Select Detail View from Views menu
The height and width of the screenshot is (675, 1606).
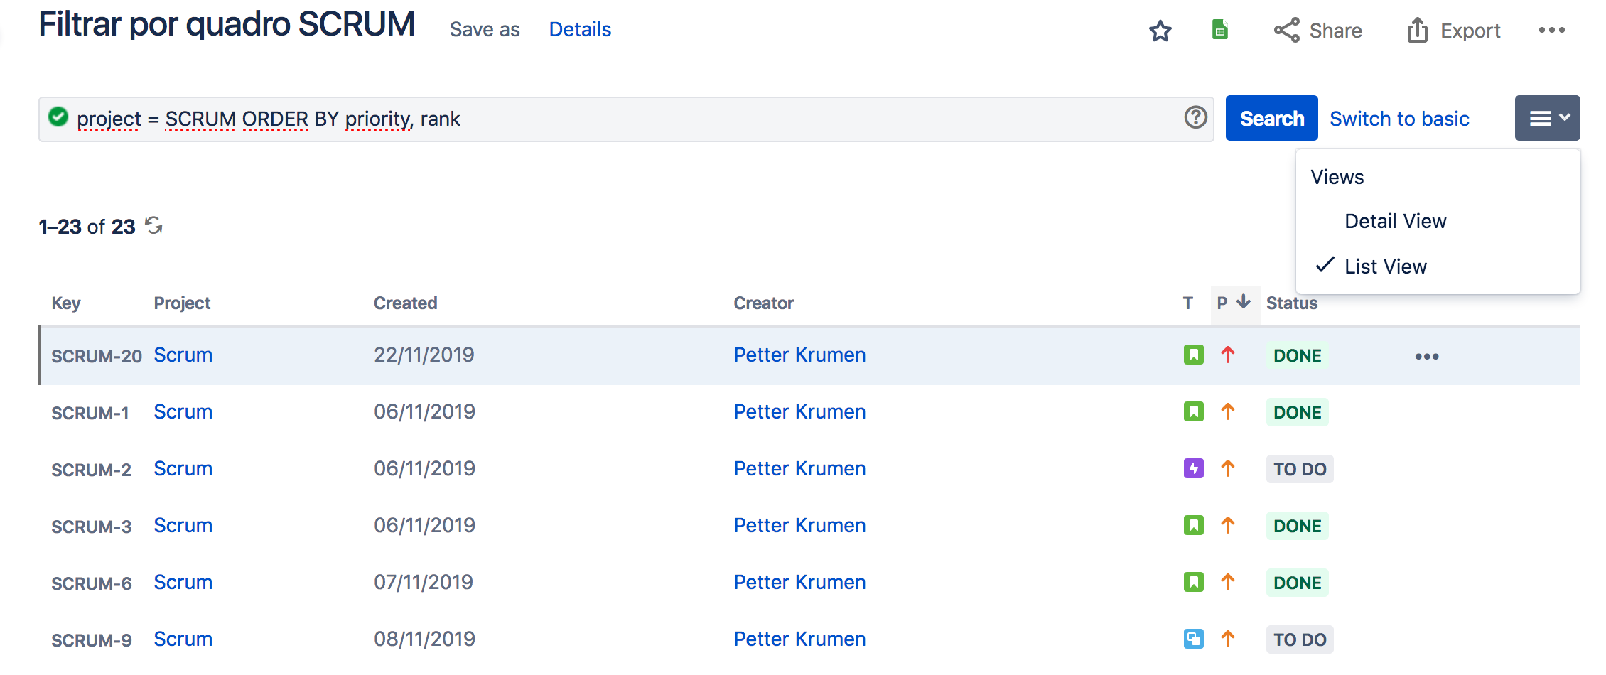click(x=1396, y=221)
